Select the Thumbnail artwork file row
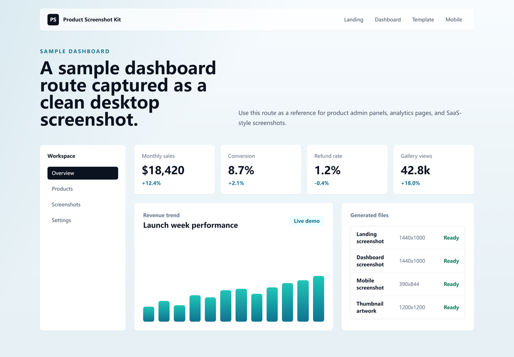Viewport: 514px width, 357px height. pyautogui.click(x=408, y=307)
